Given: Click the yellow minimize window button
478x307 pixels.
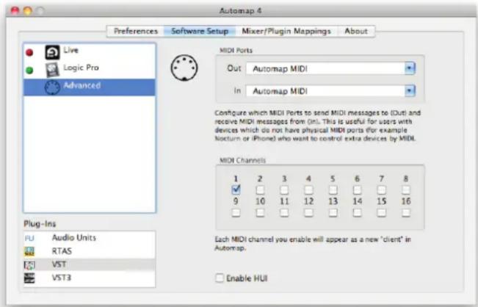Looking at the screenshot, I should pyautogui.click(x=28, y=11).
